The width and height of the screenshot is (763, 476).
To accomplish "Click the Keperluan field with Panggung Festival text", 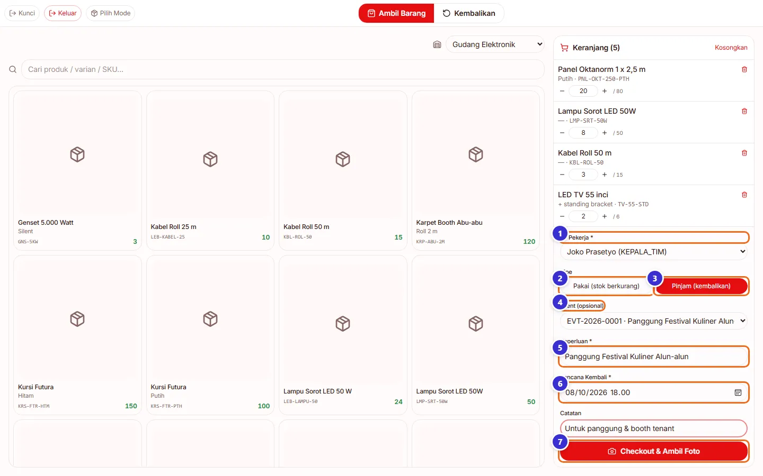I will coord(654,356).
